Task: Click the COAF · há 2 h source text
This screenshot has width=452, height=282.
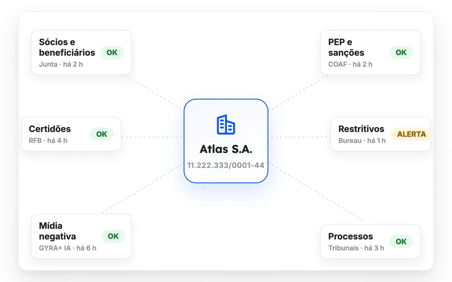Action: click(x=350, y=65)
